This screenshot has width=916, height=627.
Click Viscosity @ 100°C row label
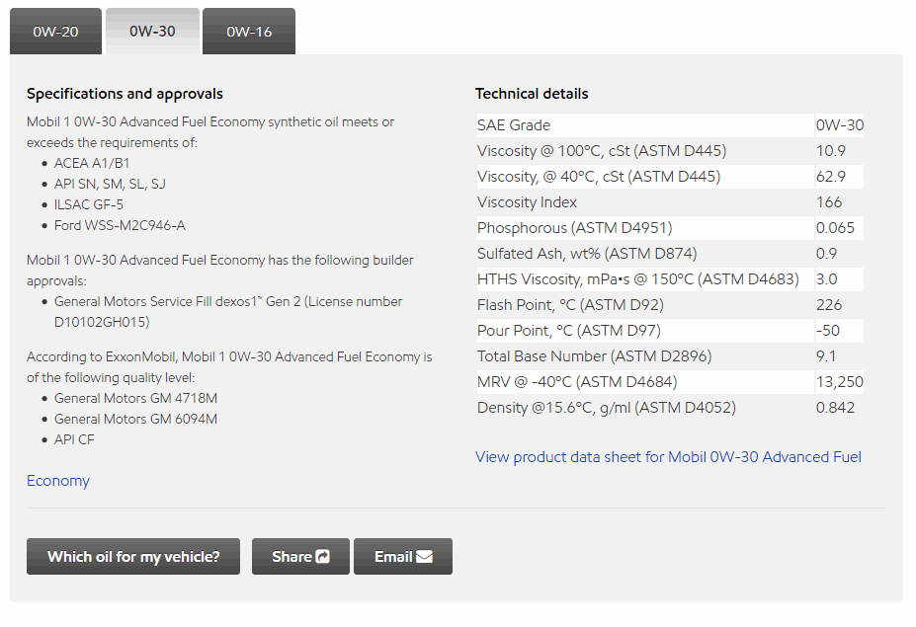602,151
